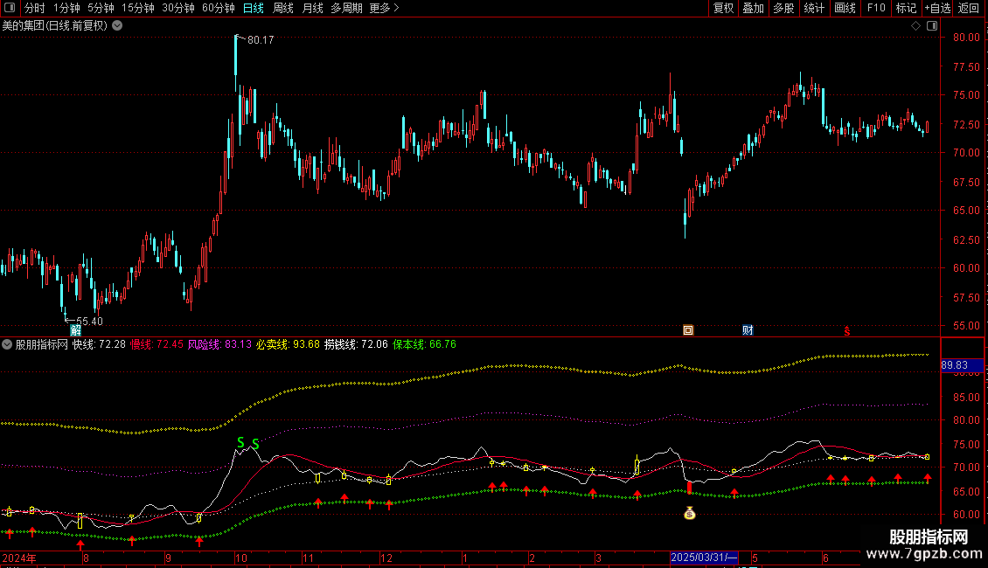Click the money bag icon in the indicator panel
The image size is (988, 568).
coord(689,514)
